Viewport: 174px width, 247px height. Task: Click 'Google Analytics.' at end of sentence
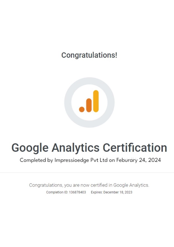click(131, 185)
